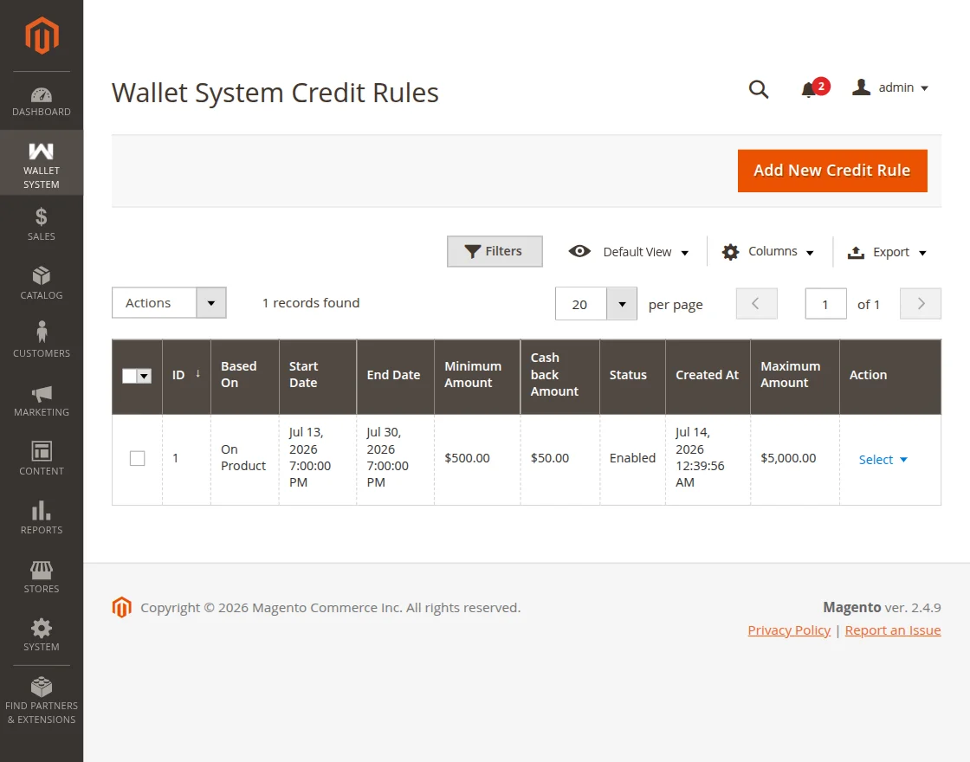The width and height of the screenshot is (970, 762).
Task: Open the mass-select options arrow in header
Action: click(145, 376)
